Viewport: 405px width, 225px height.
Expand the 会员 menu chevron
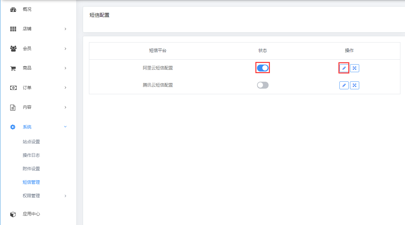[x=65, y=49]
